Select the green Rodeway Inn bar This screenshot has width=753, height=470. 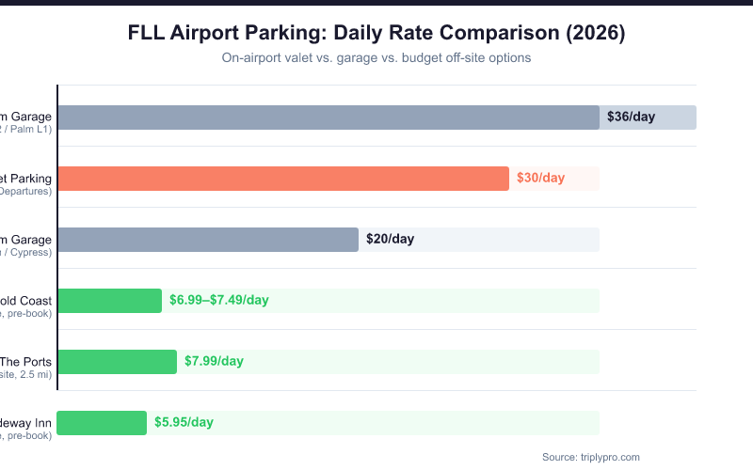pos(102,423)
